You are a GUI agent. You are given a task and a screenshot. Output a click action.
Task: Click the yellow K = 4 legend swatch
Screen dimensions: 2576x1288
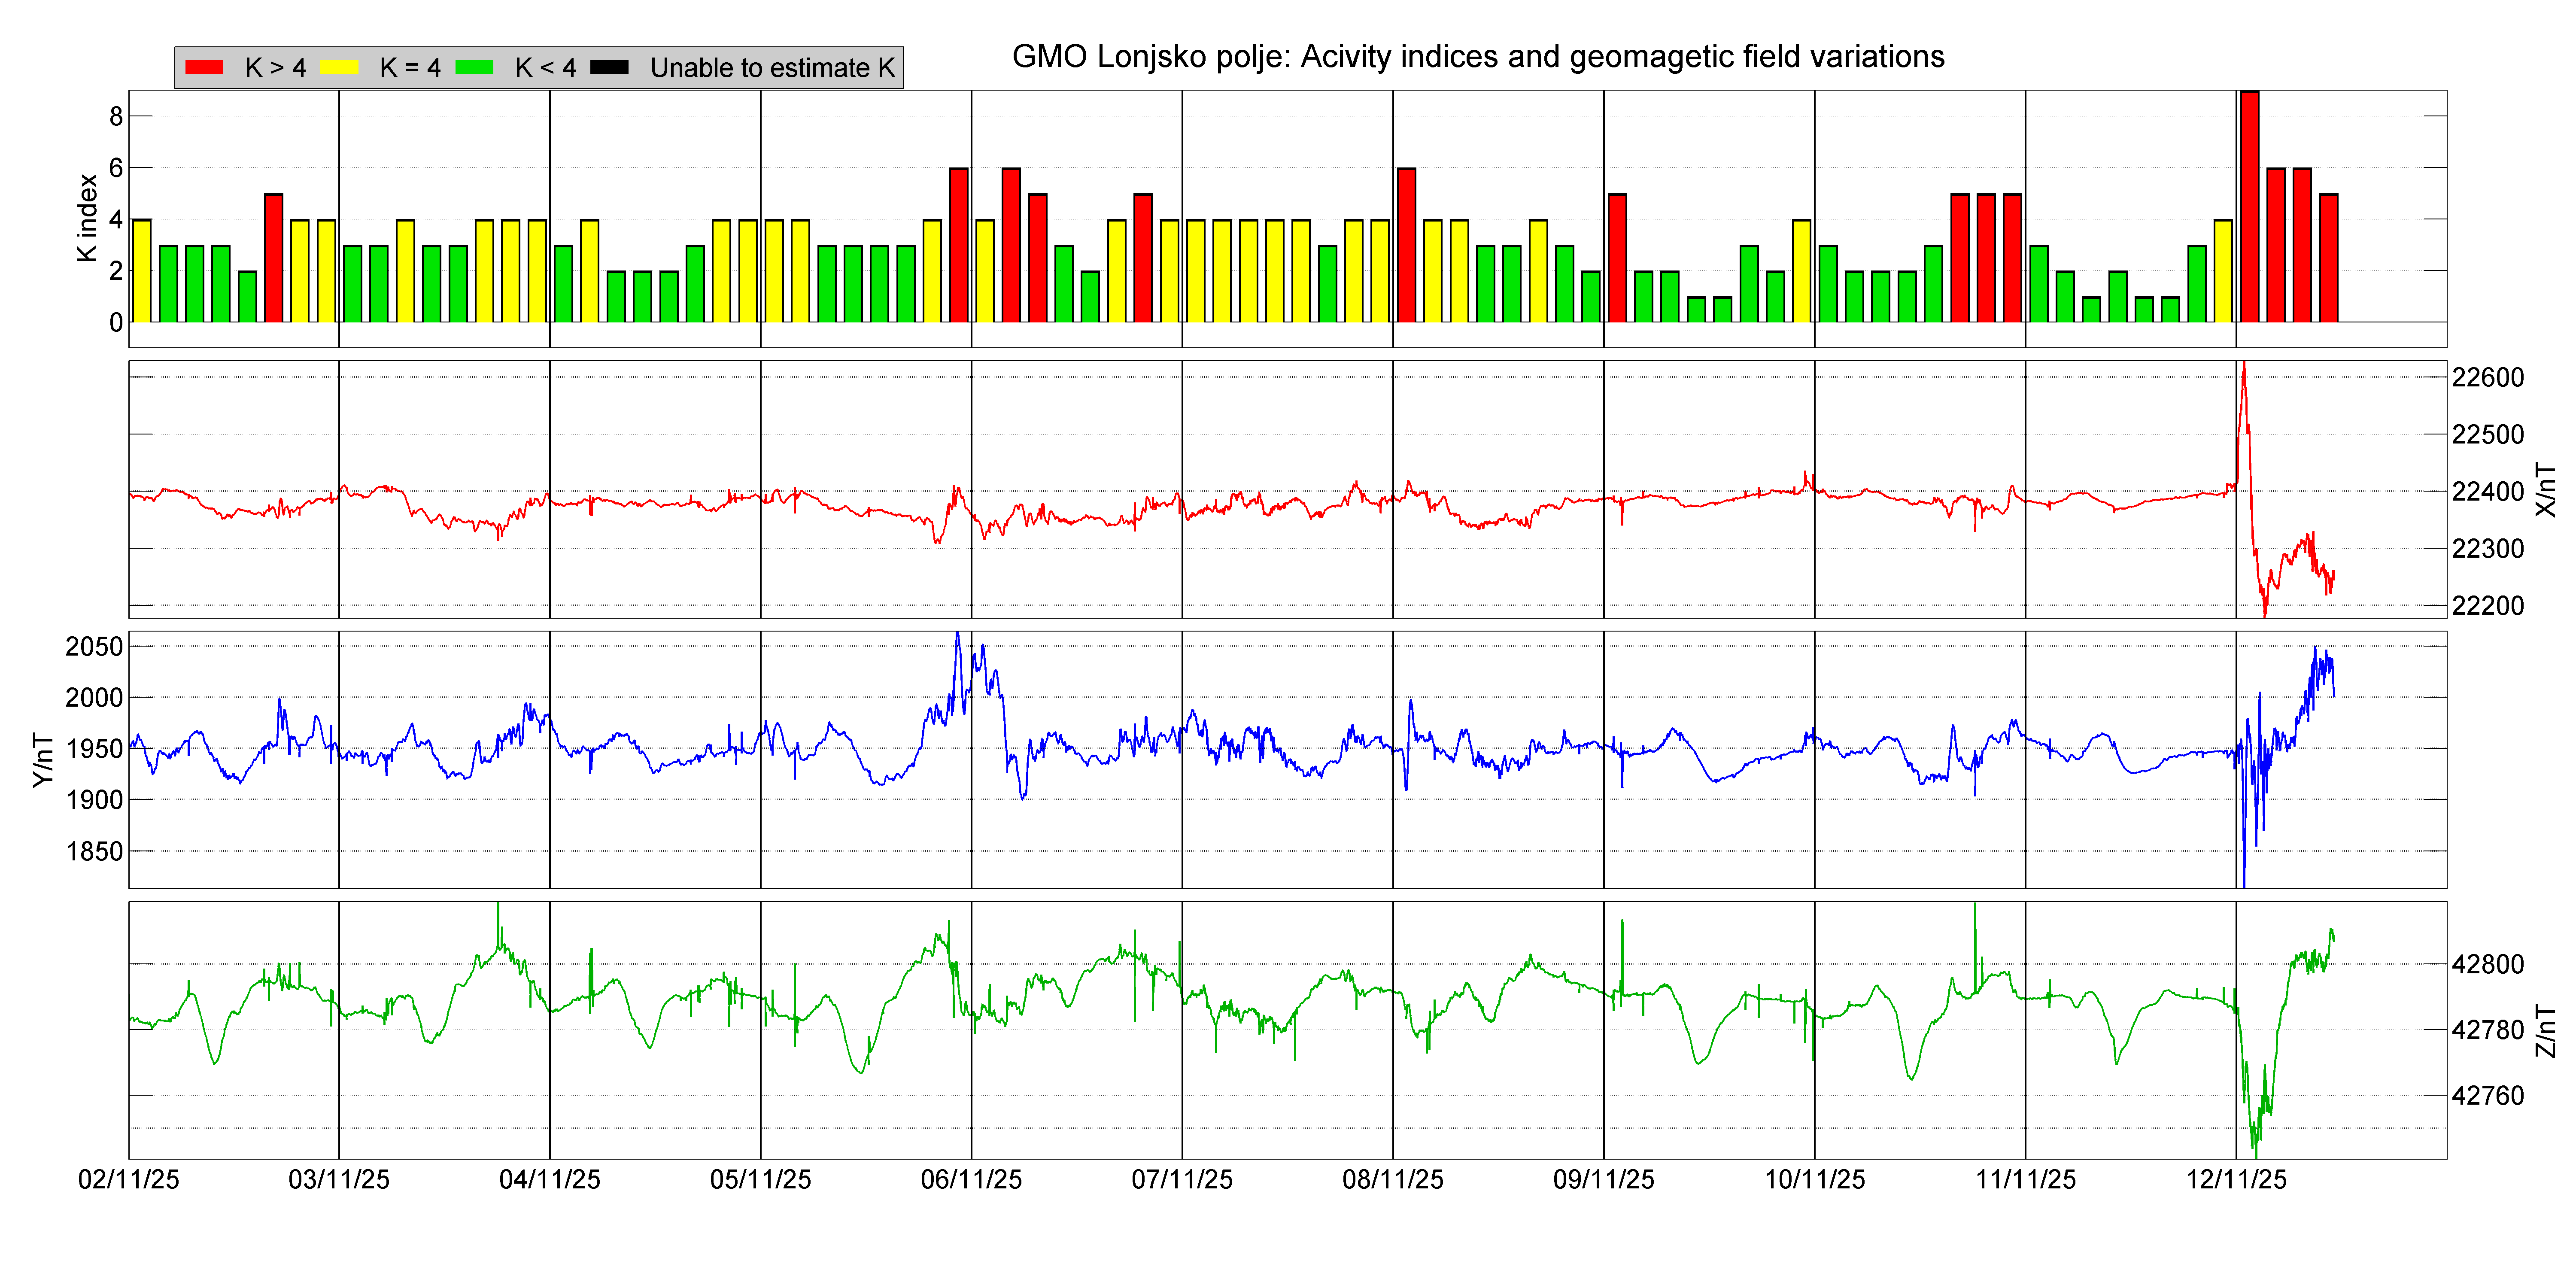(x=339, y=67)
